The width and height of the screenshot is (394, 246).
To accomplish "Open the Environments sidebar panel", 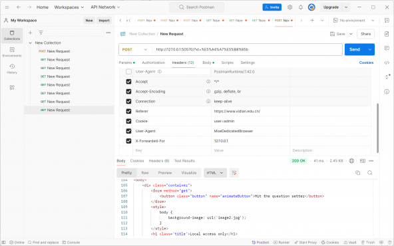I will point(12,52).
